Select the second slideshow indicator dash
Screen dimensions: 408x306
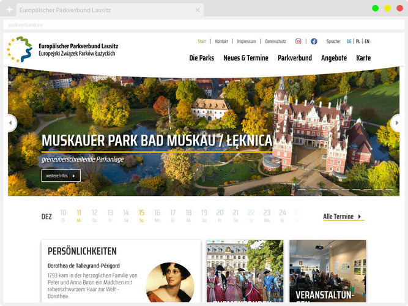312,190
